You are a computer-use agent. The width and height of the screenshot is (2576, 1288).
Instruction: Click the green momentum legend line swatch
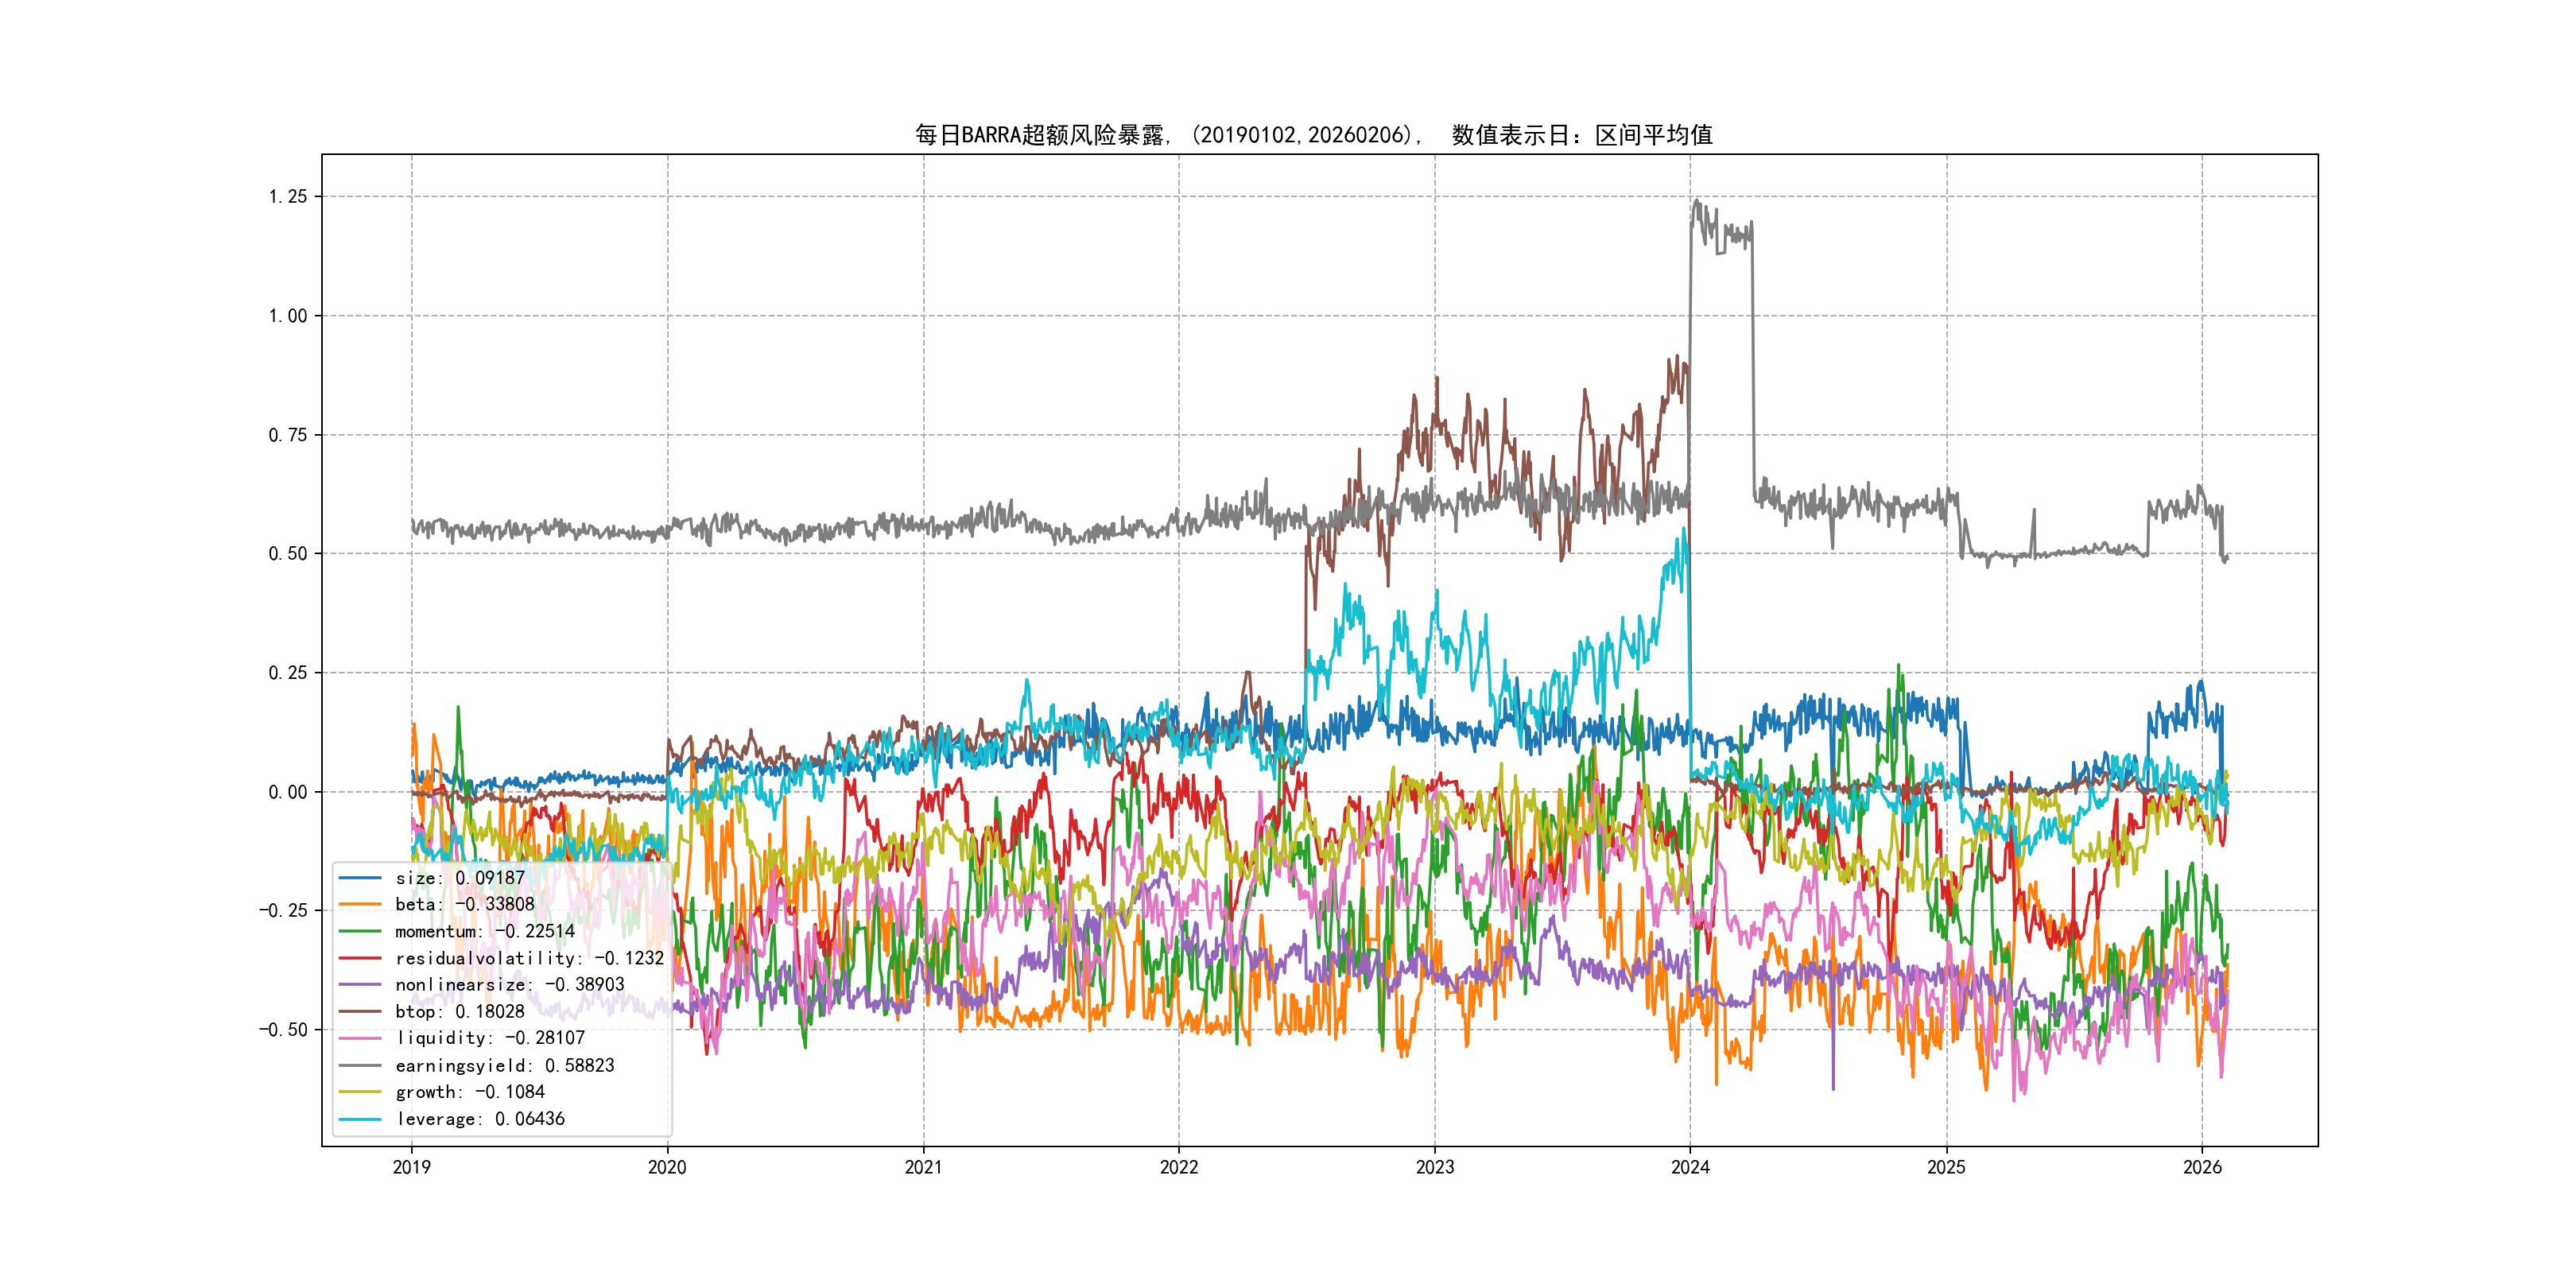pos(360,931)
